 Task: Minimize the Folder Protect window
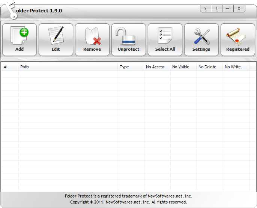click(228, 8)
